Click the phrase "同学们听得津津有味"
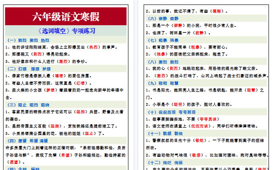Viewport: 274px width, 170px height. coord(236,126)
